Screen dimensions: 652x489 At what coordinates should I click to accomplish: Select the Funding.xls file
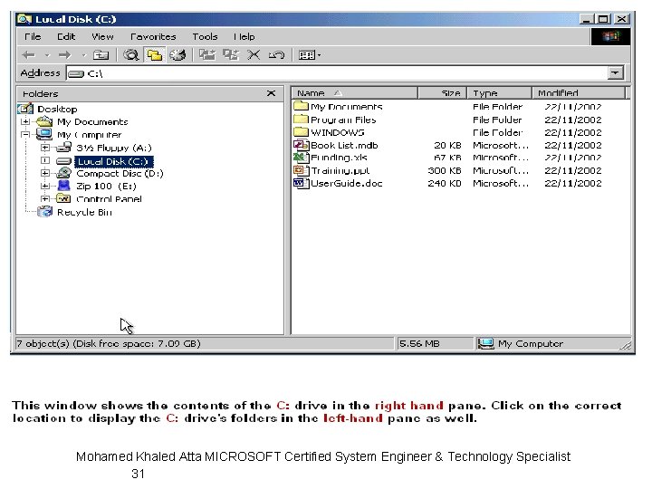tap(339, 158)
